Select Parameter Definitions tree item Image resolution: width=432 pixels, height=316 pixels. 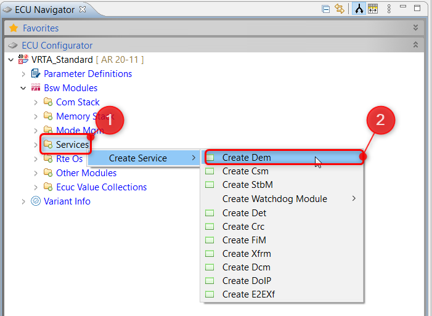point(88,74)
